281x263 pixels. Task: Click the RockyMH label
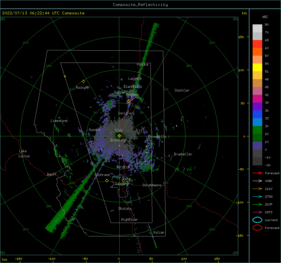(x=82, y=88)
